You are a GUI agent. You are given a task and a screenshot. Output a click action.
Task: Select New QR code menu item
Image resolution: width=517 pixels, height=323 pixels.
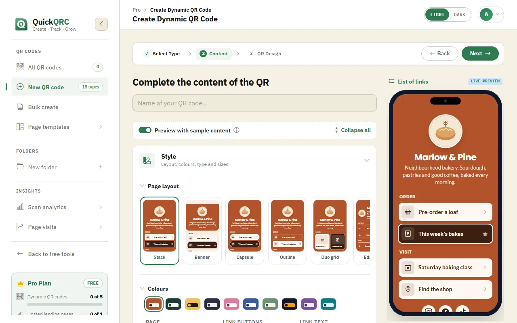click(59, 87)
